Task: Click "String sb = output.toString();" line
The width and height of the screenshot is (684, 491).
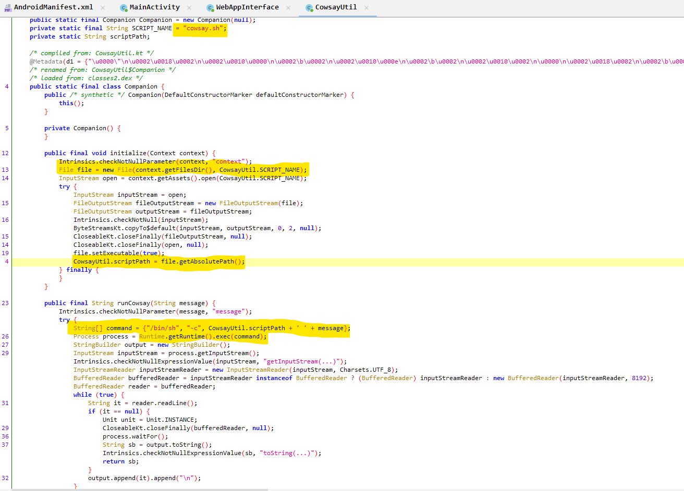Action: (157, 445)
